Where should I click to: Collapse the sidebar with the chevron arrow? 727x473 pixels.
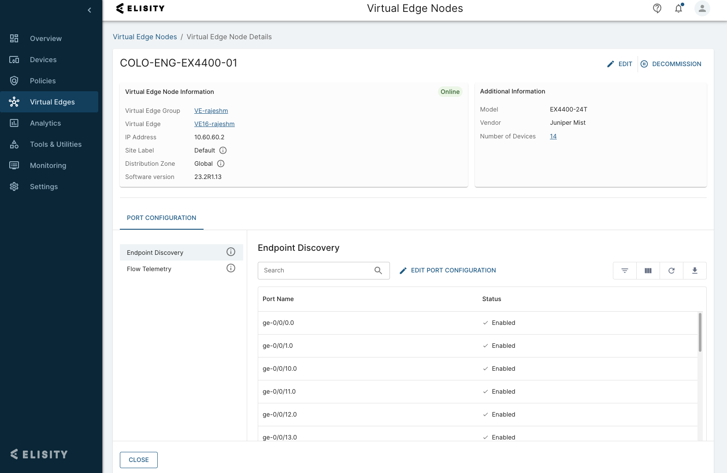pyautogui.click(x=89, y=10)
